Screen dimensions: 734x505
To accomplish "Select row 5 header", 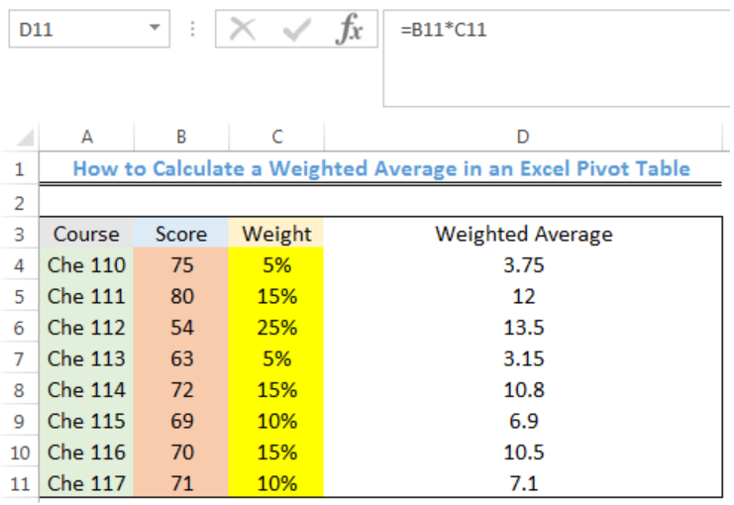I will pos(19,296).
